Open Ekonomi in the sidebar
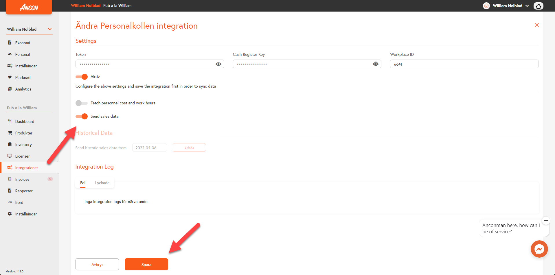555x275 pixels. (x=23, y=43)
